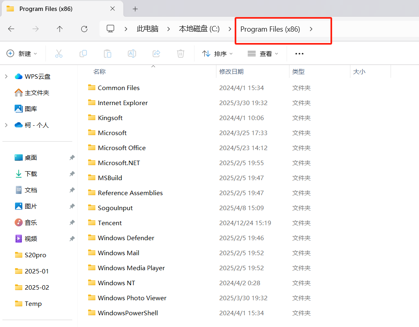Viewport: 419px width, 327px height.
Task: Click the computer monitor icon in address bar
Action: click(110, 28)
